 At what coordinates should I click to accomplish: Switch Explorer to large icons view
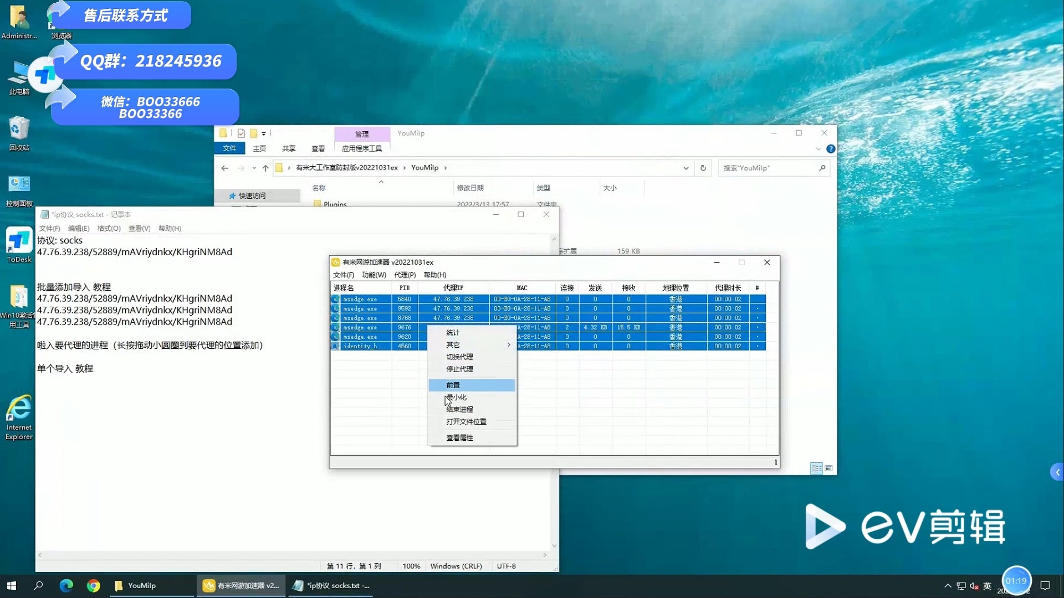point(829,468)
